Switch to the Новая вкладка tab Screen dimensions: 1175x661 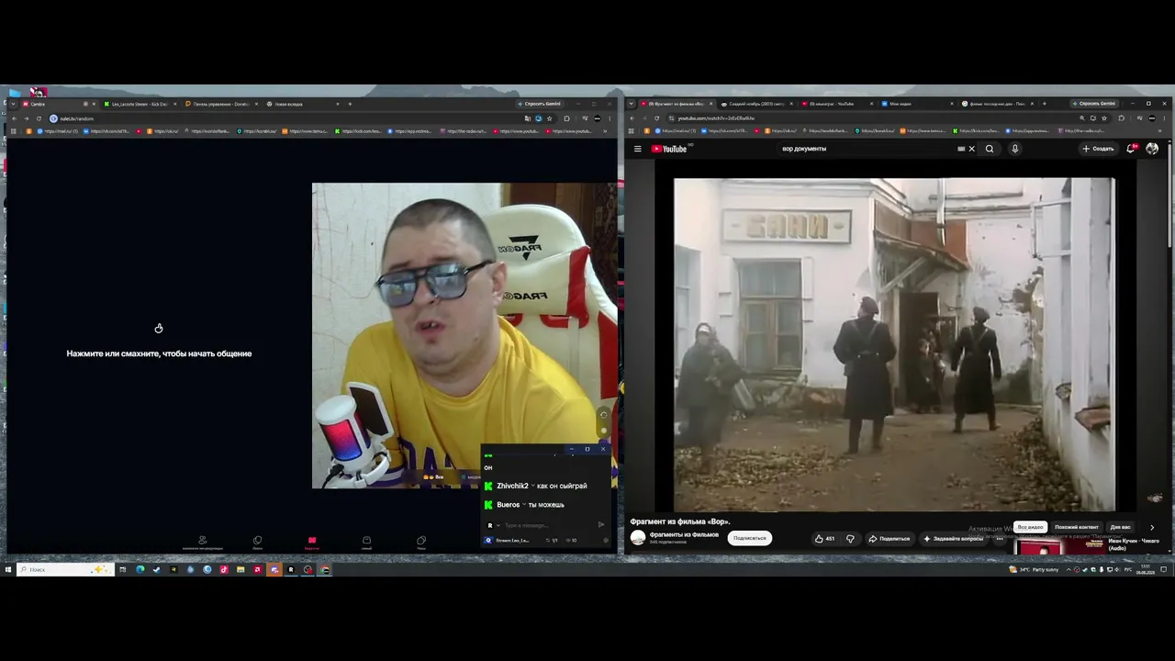301,104
